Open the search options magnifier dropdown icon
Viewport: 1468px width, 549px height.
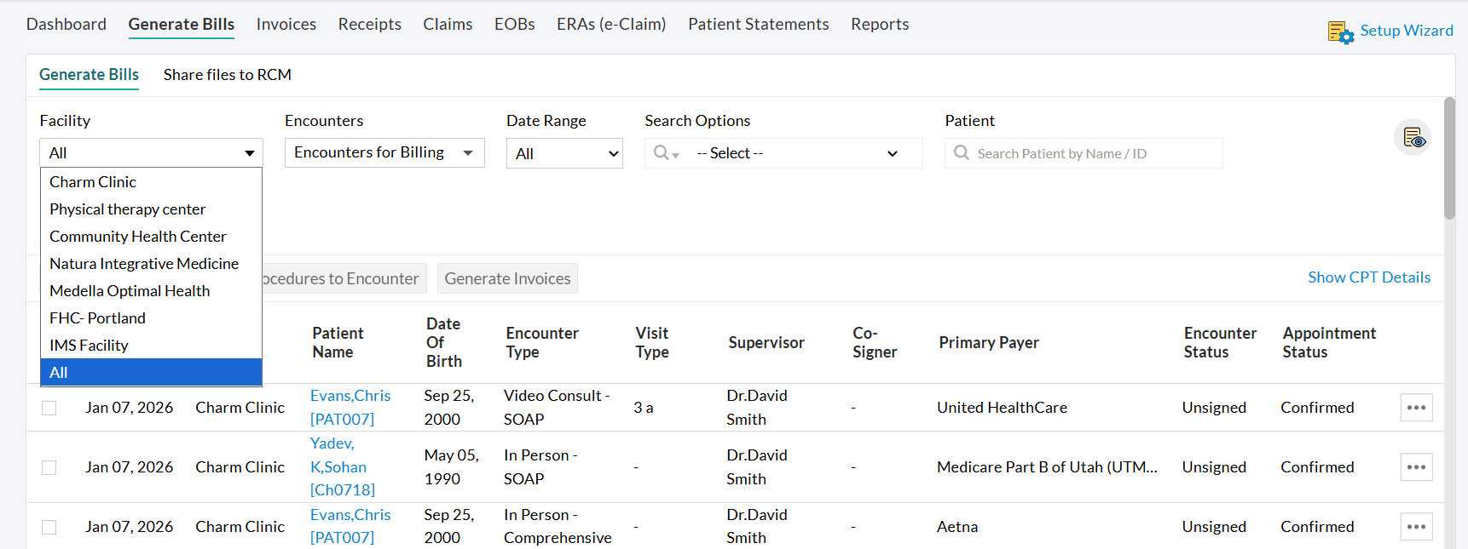(665, 153)
